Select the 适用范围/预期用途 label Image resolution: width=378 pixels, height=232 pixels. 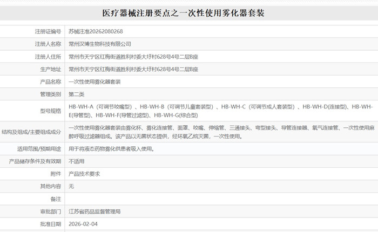(39, 149)
